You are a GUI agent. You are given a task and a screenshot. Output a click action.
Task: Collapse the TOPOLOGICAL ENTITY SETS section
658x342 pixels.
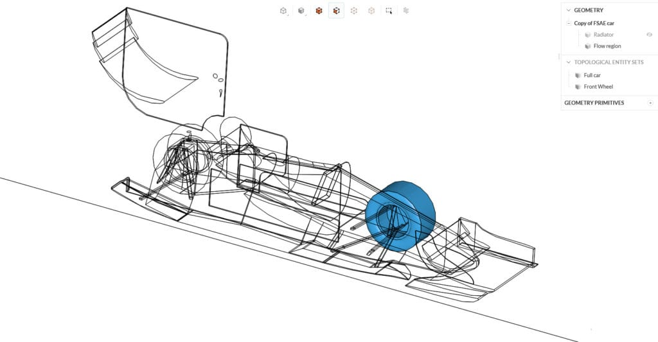(569, 62)
